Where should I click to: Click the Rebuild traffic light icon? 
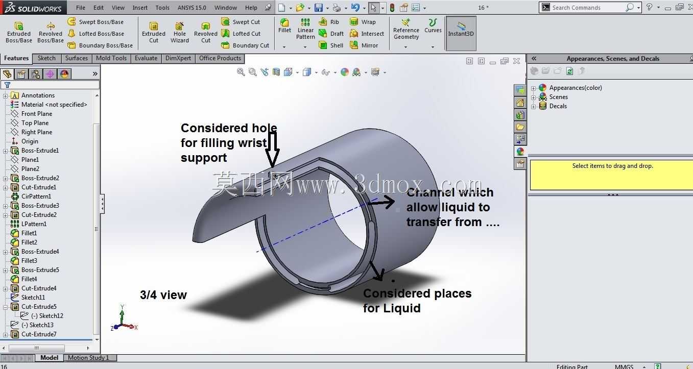392,8
